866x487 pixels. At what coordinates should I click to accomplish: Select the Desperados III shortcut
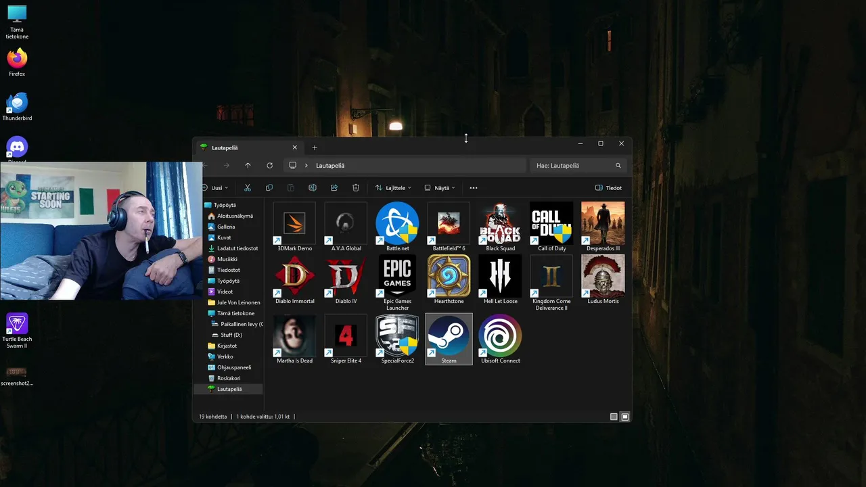[x=603, y=227]
